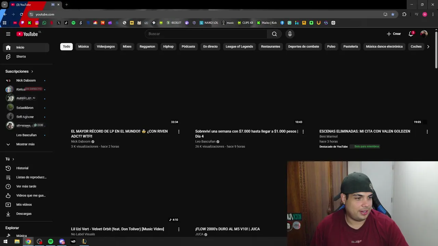
Task: Open options for ESCENAS ELIMINADAS video
Action: (427, 132)
